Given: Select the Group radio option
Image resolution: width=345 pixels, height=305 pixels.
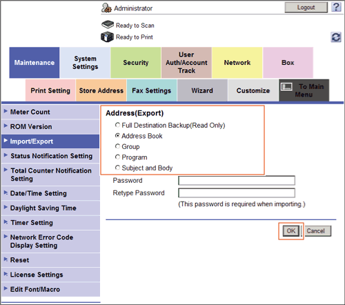Looking at the screenshot, I should pos(117,146).
